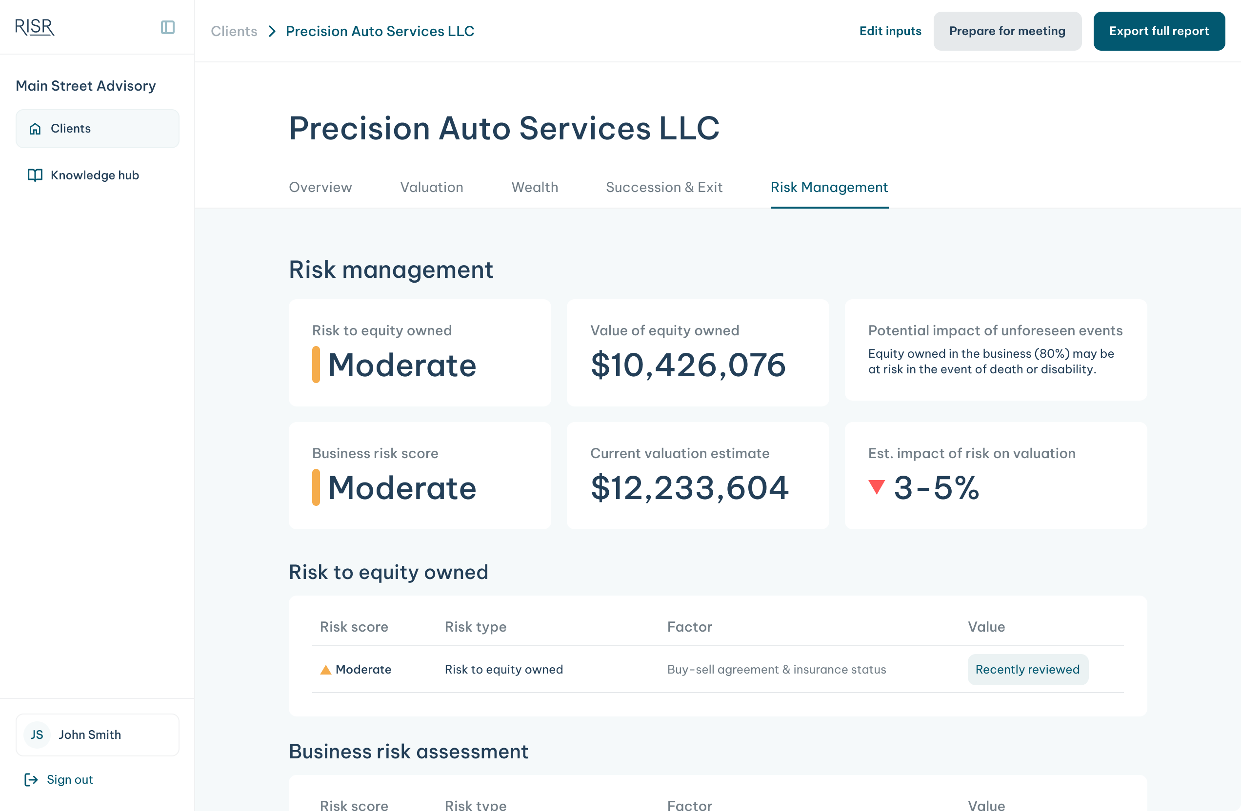Click the Edit inputs link
The height and width of the screenshot is (811, 1241).
click(x=890, y=31)
